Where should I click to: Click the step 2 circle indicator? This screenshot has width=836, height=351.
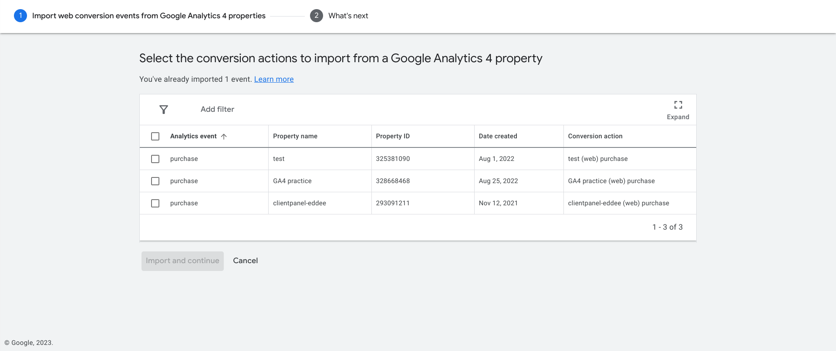(x=317, y=16)
